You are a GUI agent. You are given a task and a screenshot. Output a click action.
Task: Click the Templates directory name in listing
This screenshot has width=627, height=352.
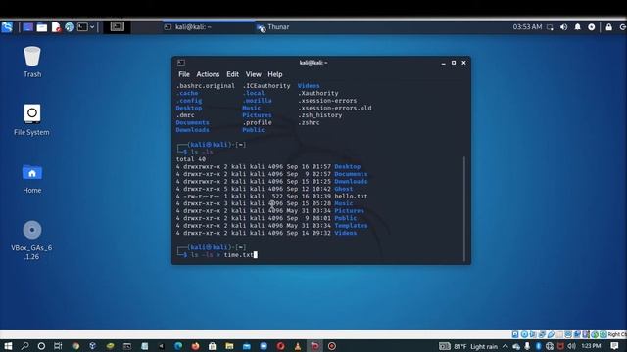pos(351,226)
